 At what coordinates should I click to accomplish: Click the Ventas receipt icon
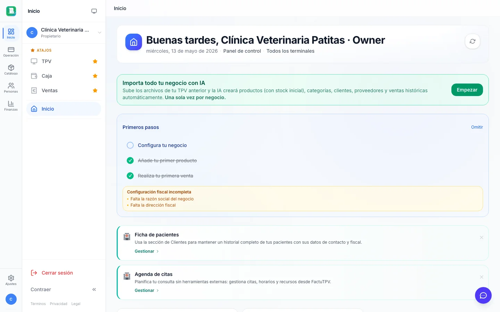pos(34,90)
